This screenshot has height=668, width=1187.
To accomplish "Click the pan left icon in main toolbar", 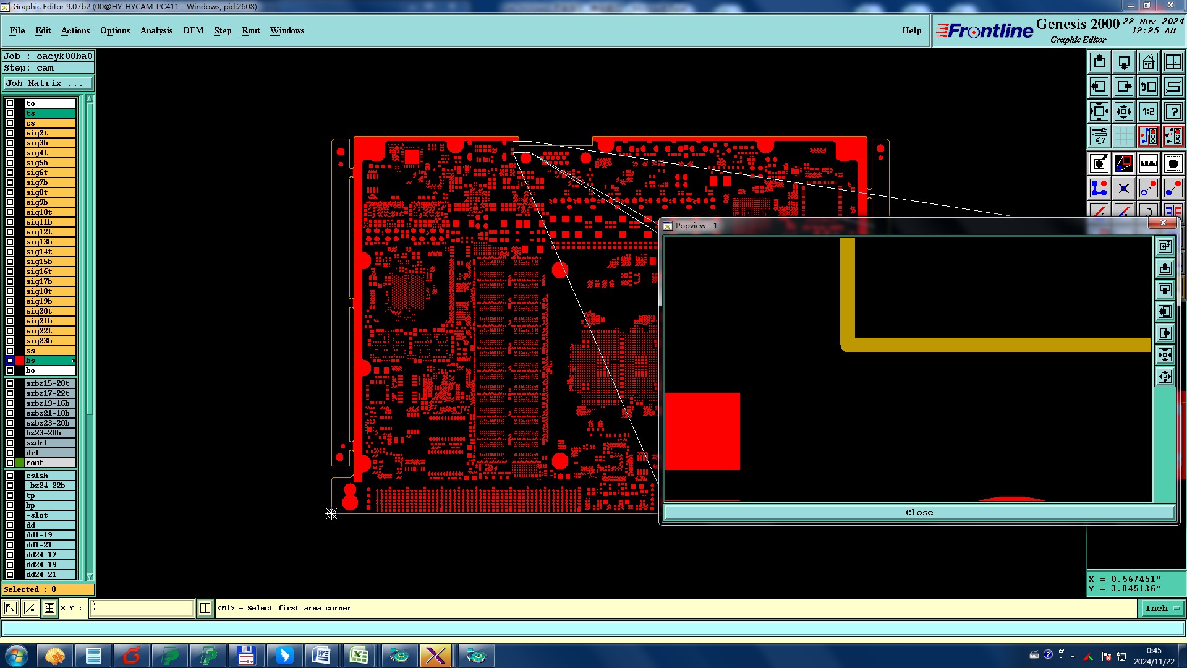I will click(1099, 87).
